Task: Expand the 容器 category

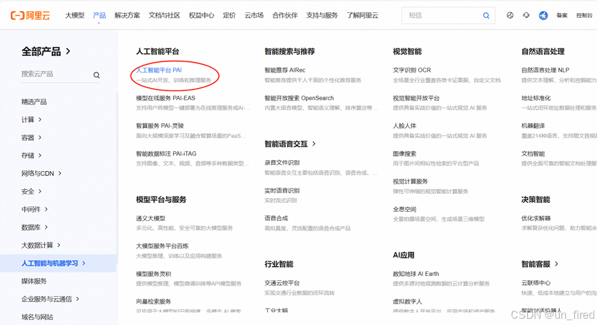Action: (x=32, y=137)
